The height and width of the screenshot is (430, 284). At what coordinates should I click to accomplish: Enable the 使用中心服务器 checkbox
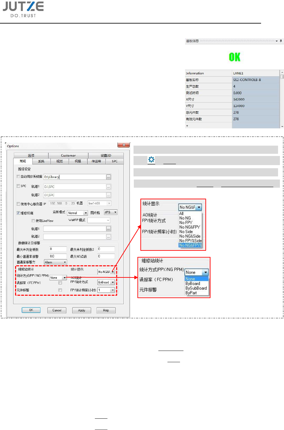coord(18,204)
